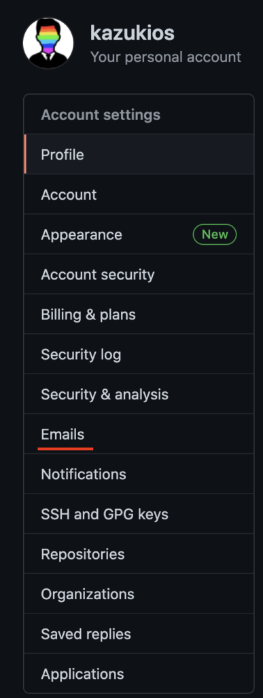Go to Appearance settings
Viewport: 263px width, 698px height.
coord(139,234)
